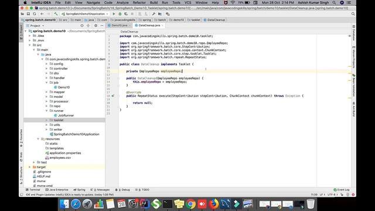
Task: Click the locate target icon in Project panel
Action: (82, 26)
